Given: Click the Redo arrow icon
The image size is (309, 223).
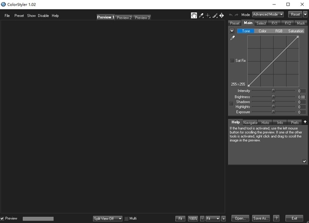Looking at the screenshot, I should [x=237, y=15].
